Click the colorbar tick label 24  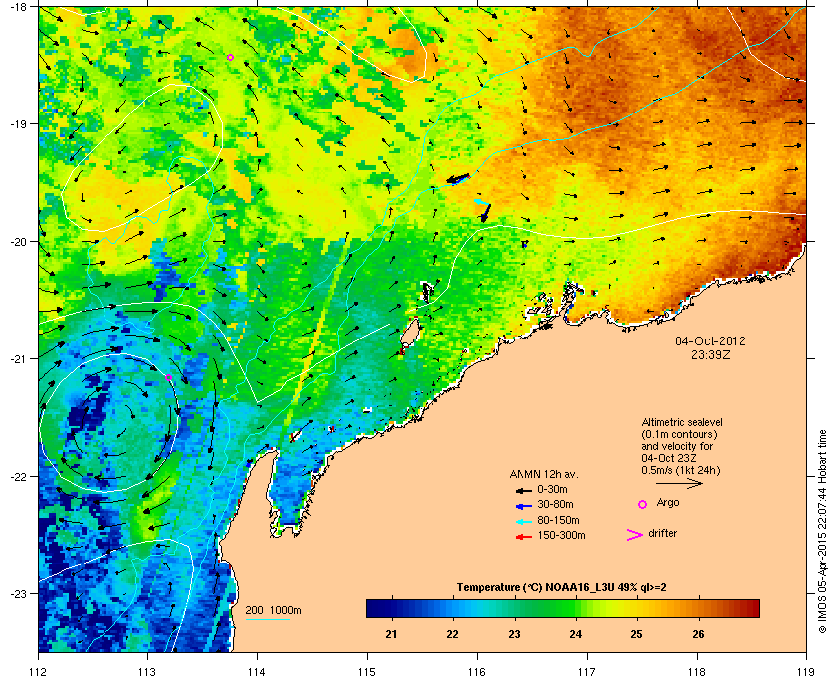(575, 634)
